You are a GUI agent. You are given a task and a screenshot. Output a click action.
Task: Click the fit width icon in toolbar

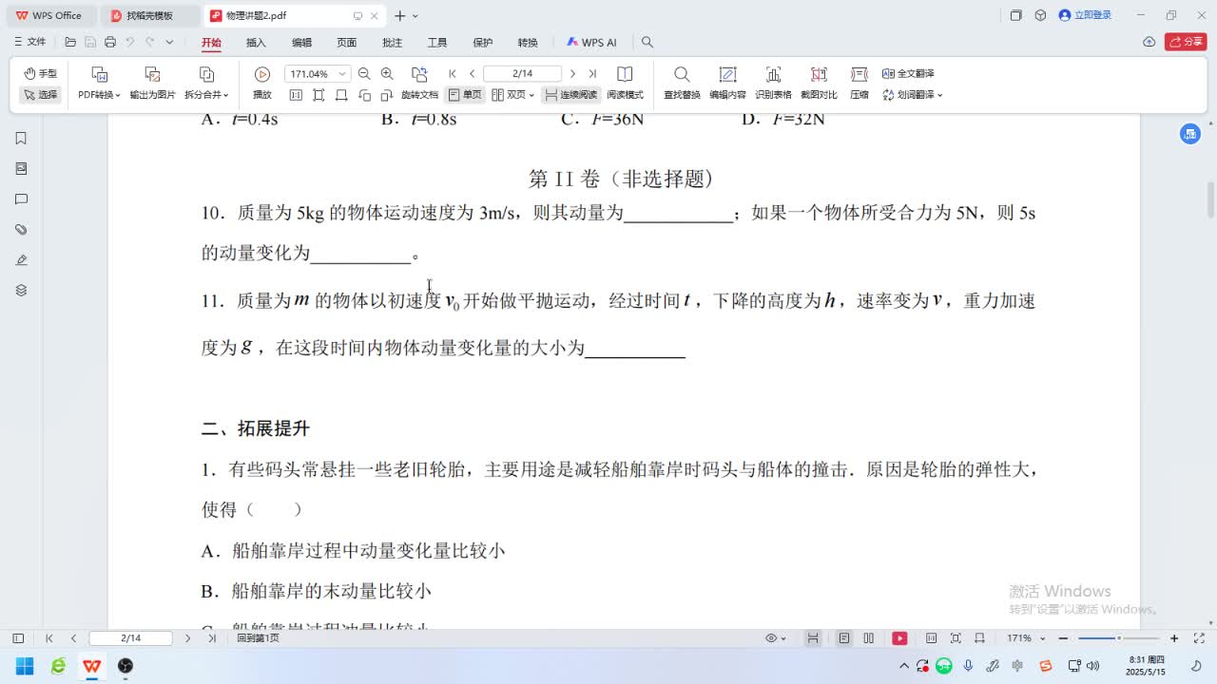pos(341,95)
